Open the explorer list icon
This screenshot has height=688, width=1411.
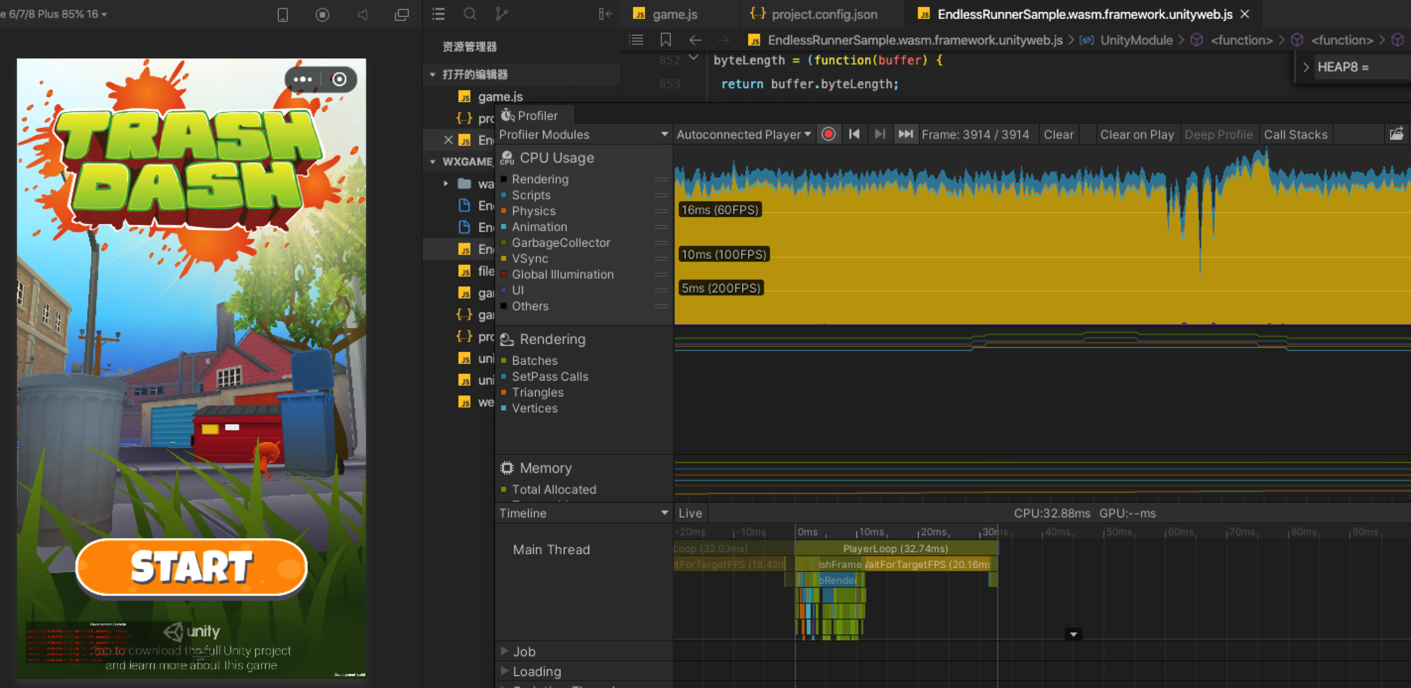(438, 14)
